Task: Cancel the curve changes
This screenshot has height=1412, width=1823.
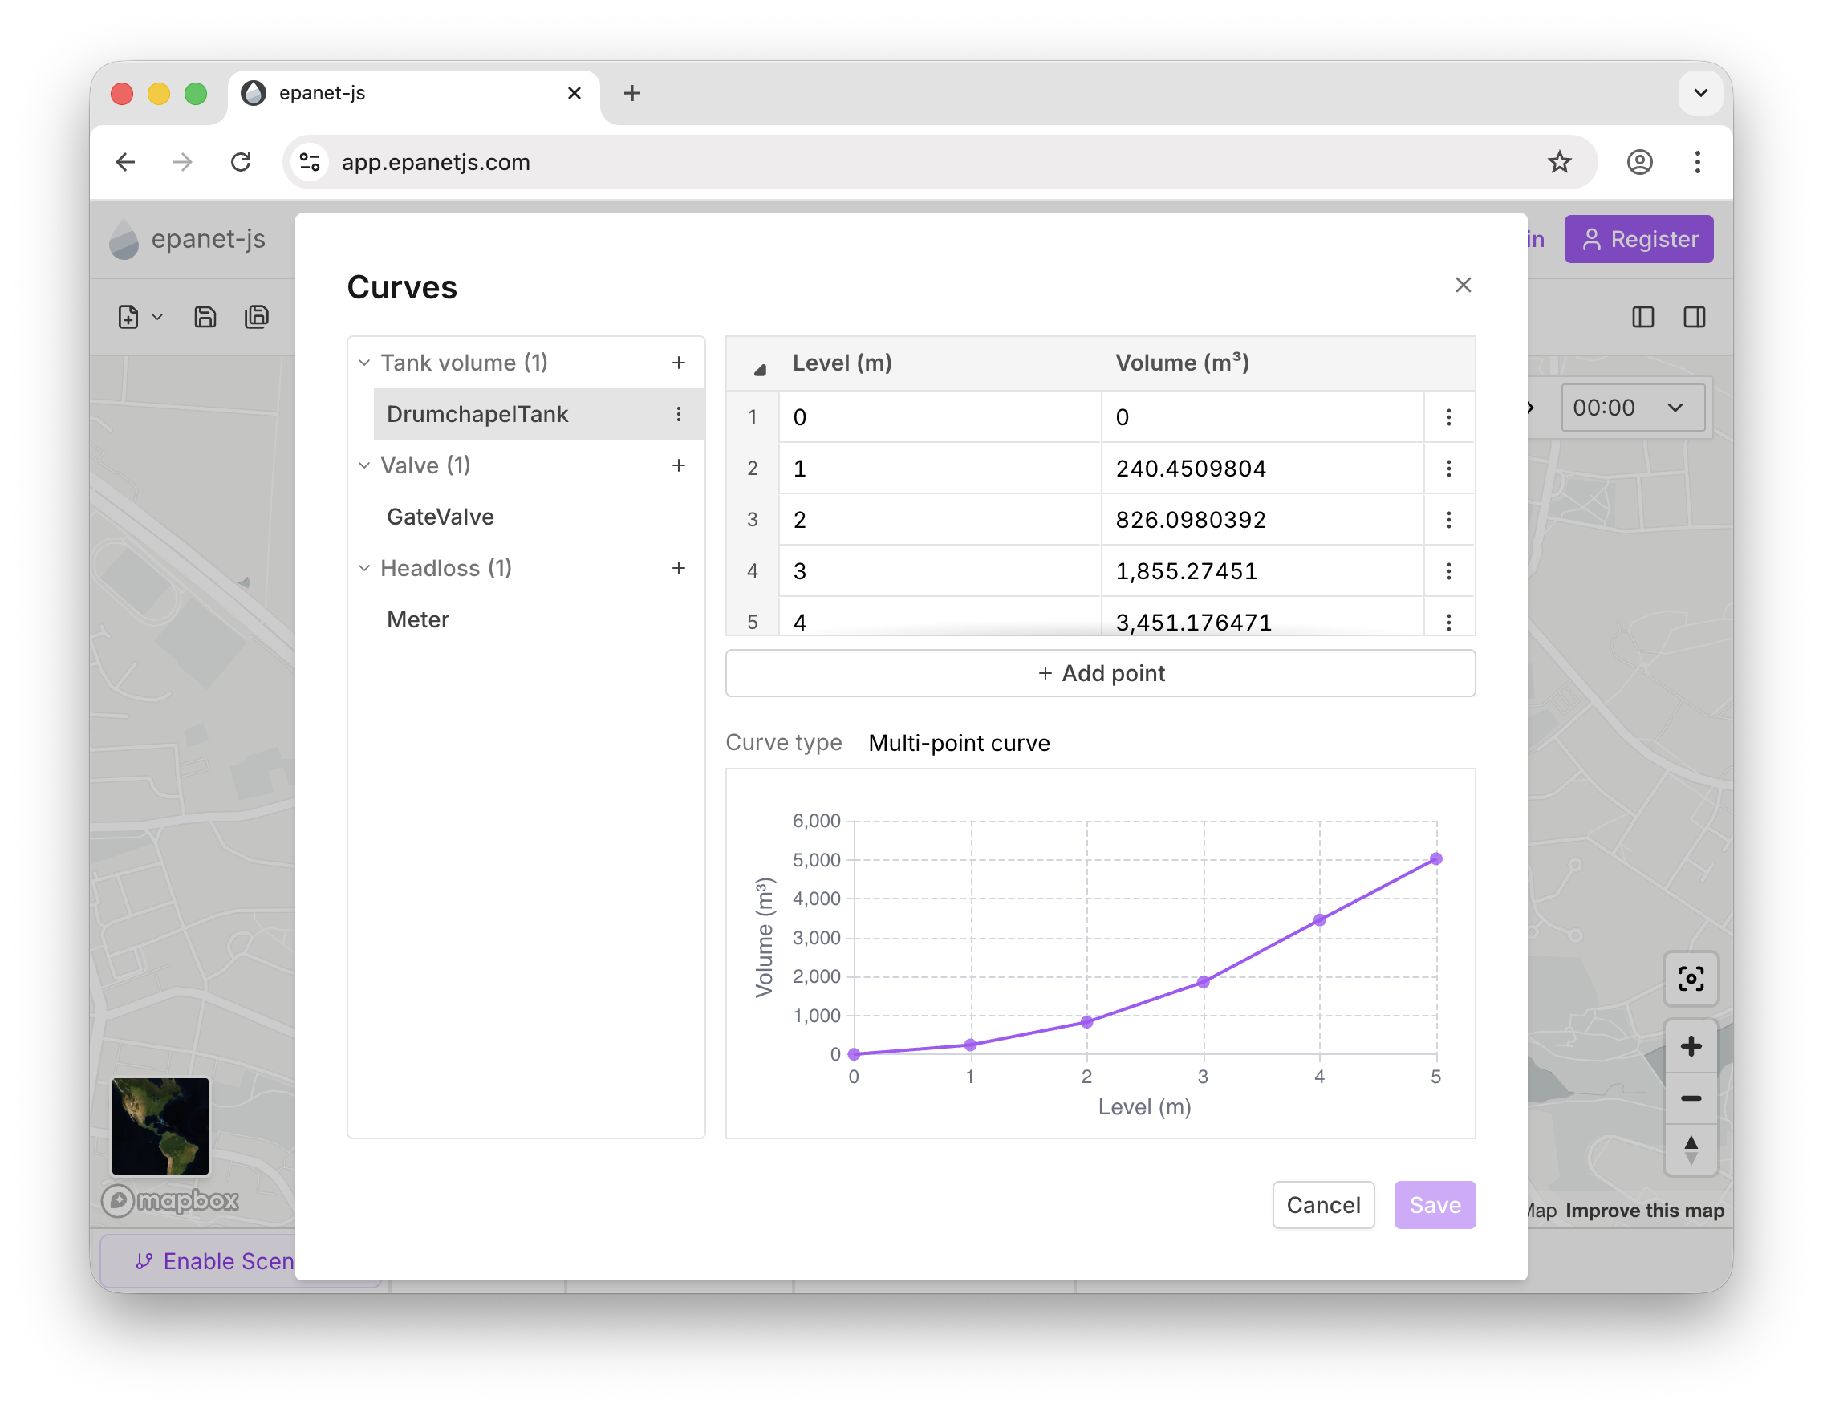Action: coord(1322,1205)
